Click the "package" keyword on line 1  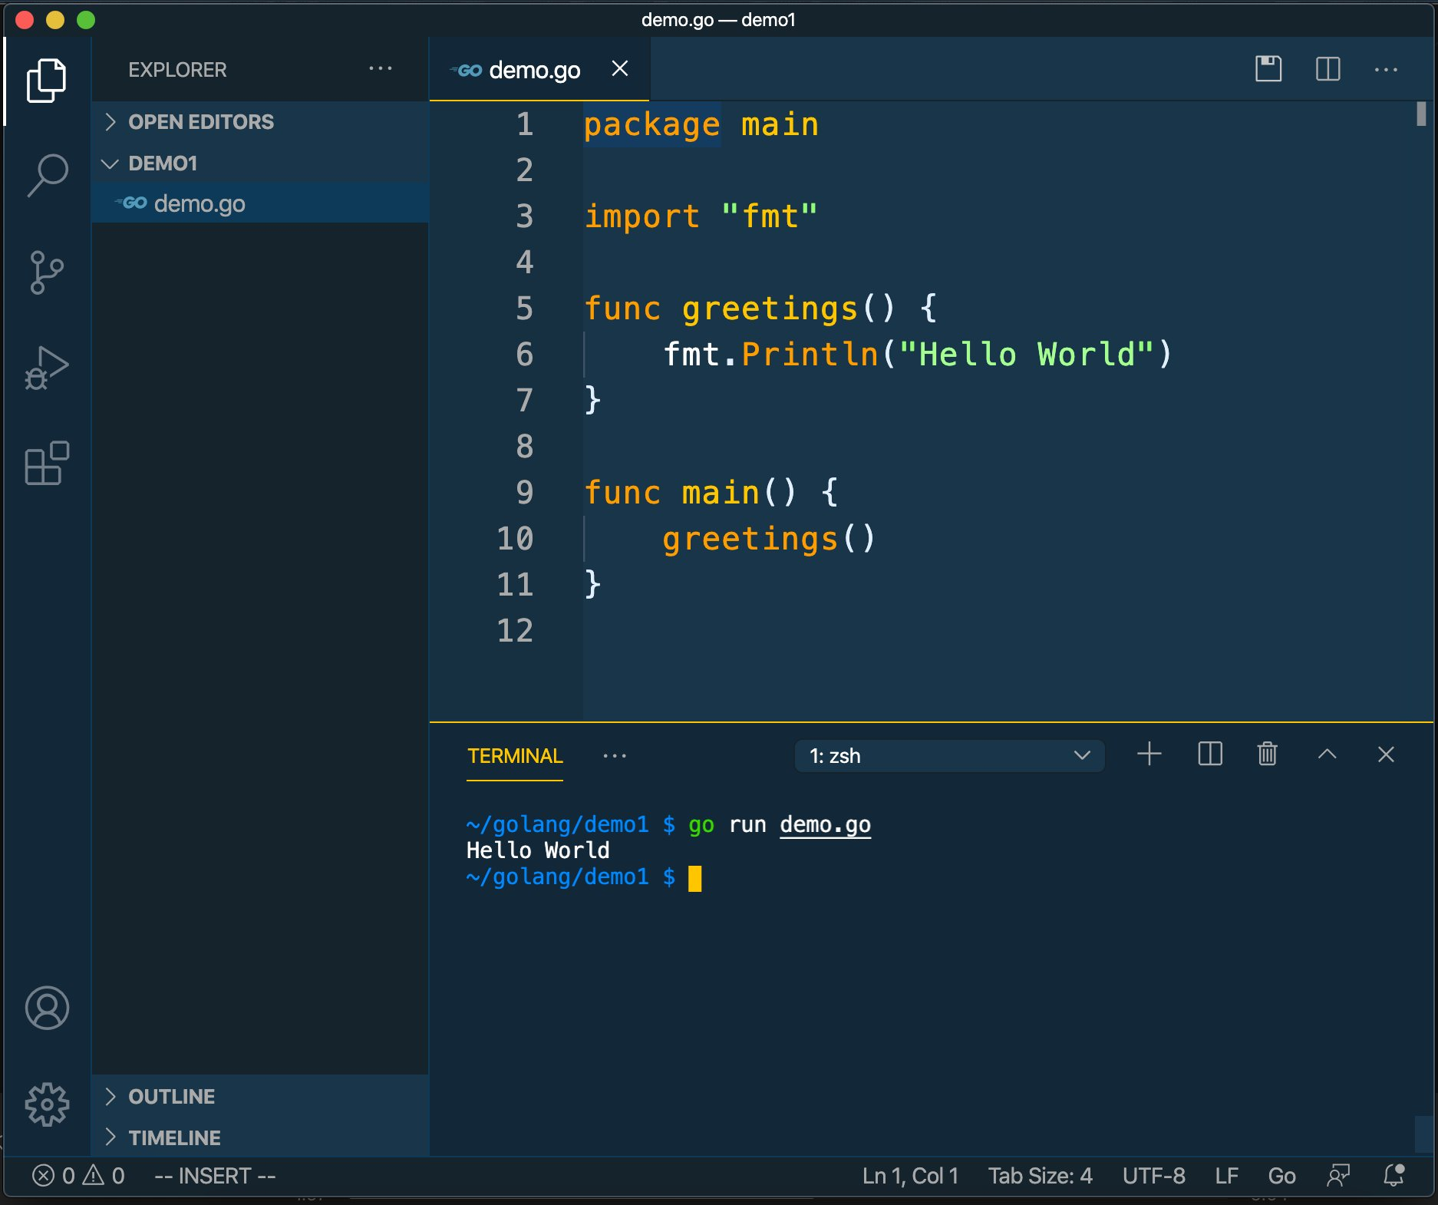[651, 124]
